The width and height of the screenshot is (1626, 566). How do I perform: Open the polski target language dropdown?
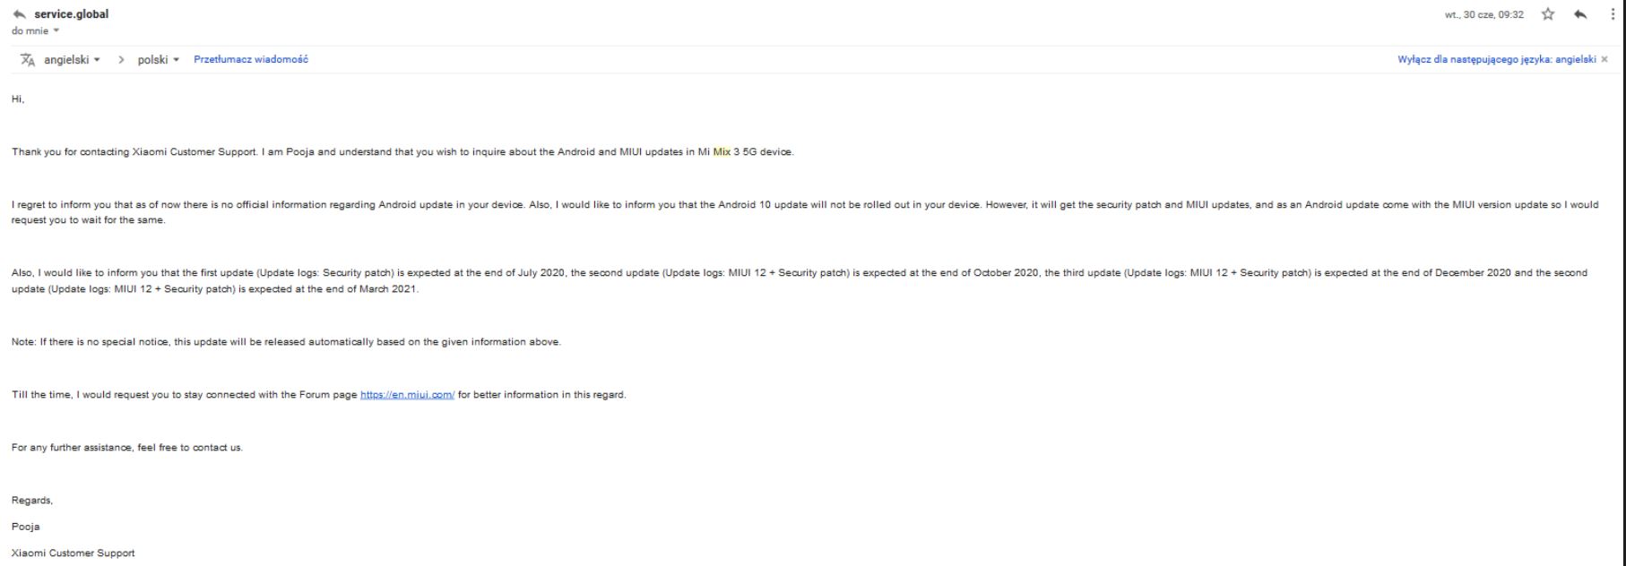[x=159, y=60]
